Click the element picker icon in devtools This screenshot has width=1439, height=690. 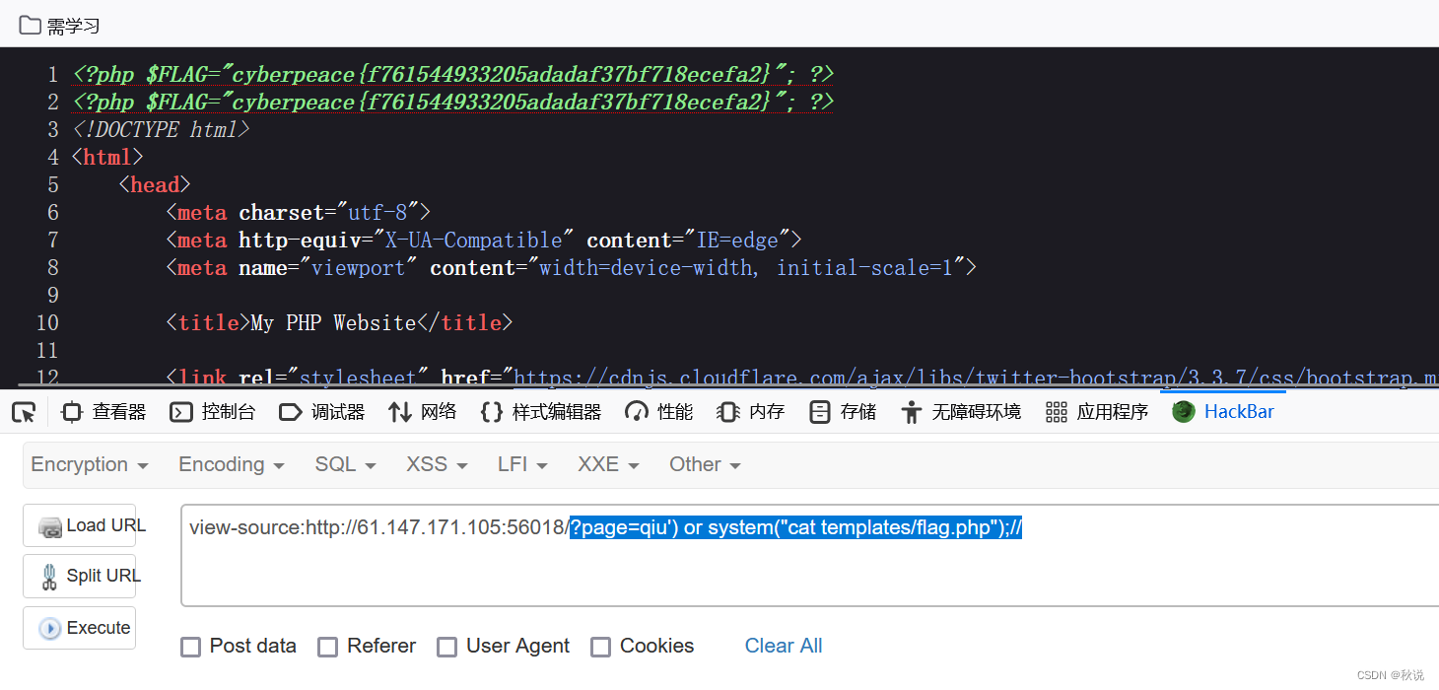pyautogui.click(x=24, y=412)
